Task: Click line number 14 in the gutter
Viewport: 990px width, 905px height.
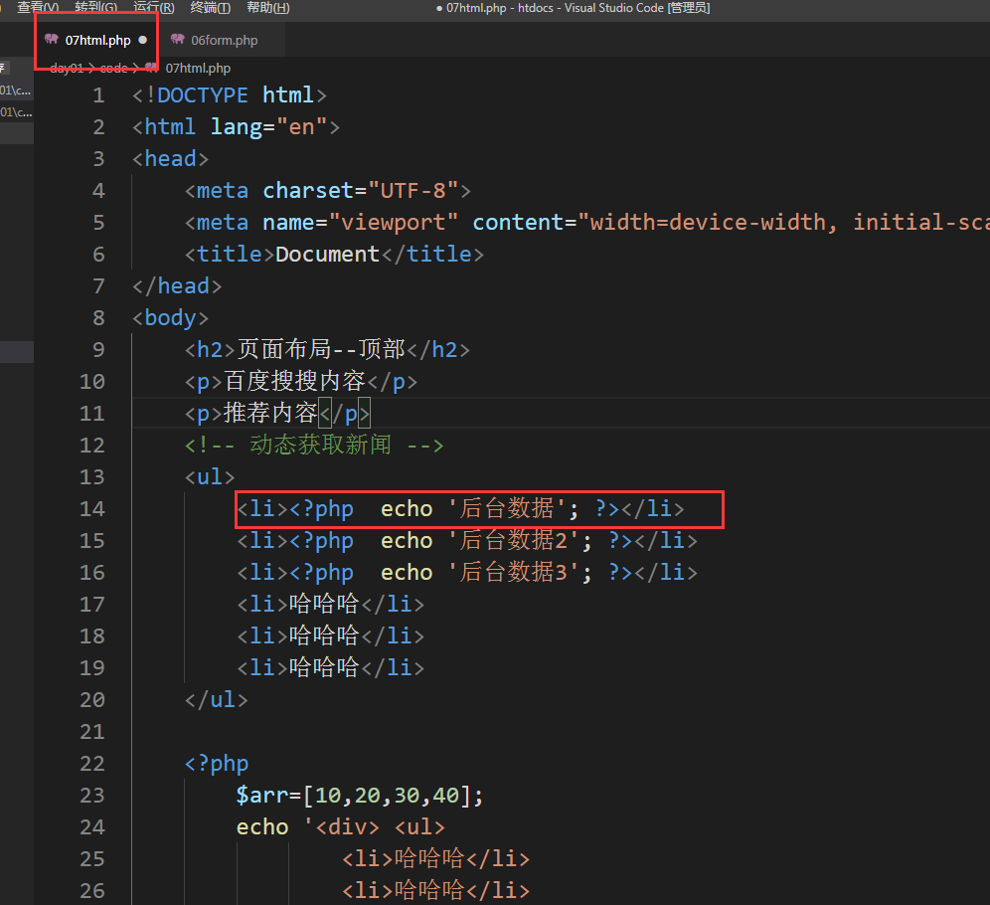Action: (x=92, y=508)
